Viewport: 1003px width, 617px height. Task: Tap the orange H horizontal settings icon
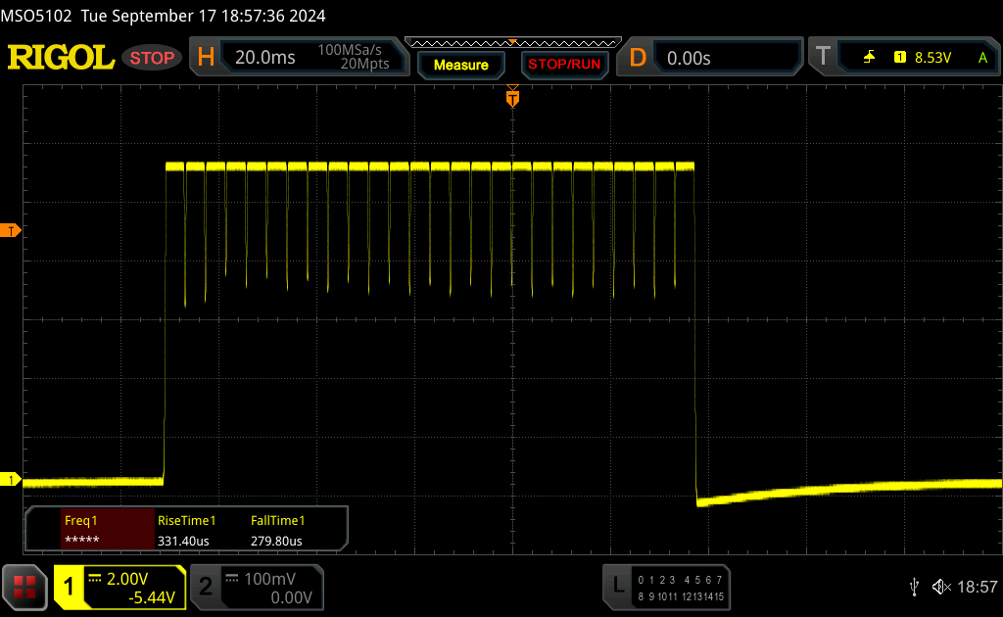[x=206, y=58]
